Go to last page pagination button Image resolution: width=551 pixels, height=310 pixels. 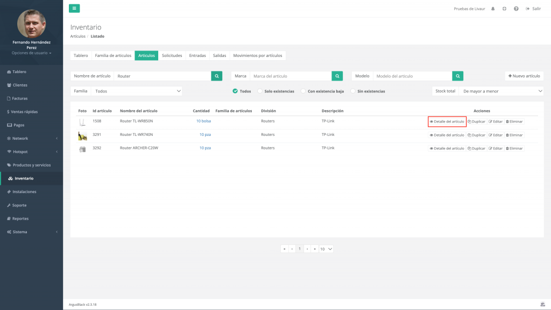click(315, 249)
